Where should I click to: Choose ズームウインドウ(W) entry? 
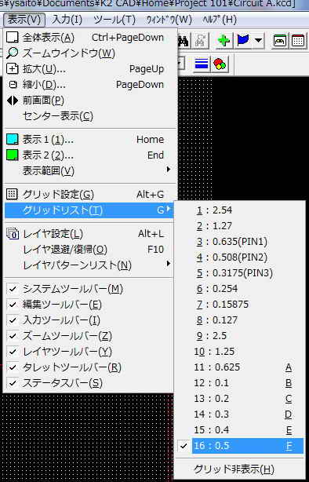[90, 53]
